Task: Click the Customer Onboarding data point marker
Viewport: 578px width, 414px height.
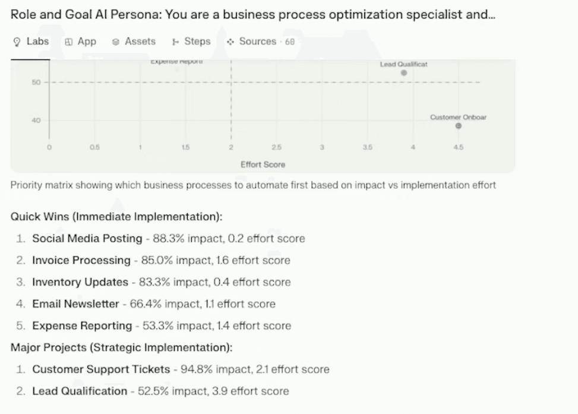Action: point(458,125)
